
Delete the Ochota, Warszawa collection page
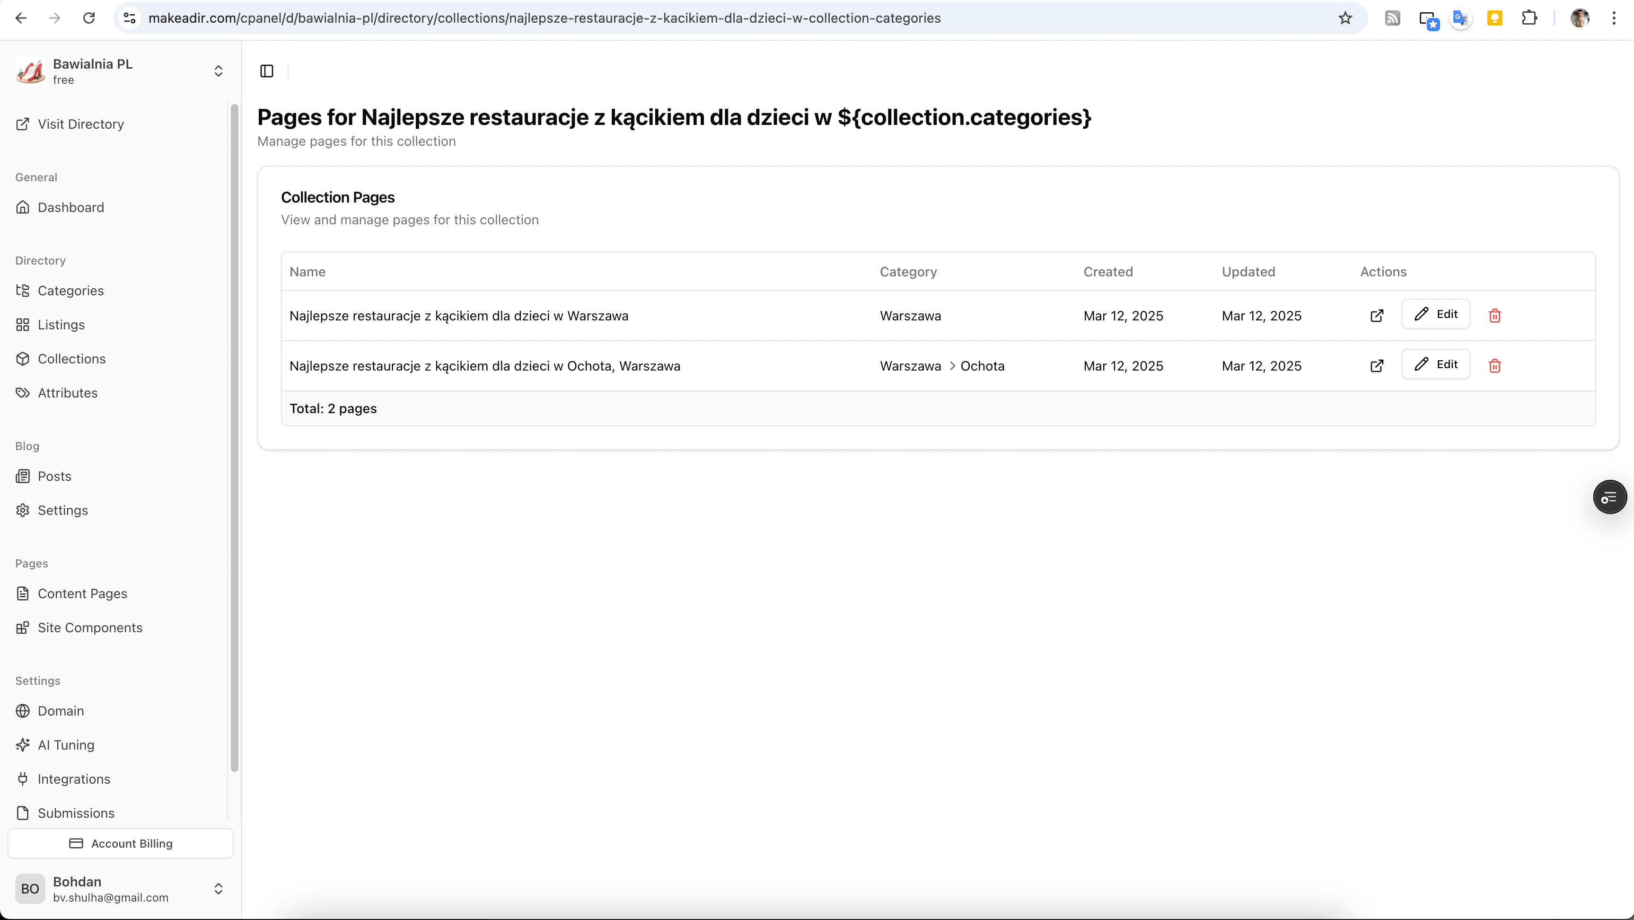1494,365
